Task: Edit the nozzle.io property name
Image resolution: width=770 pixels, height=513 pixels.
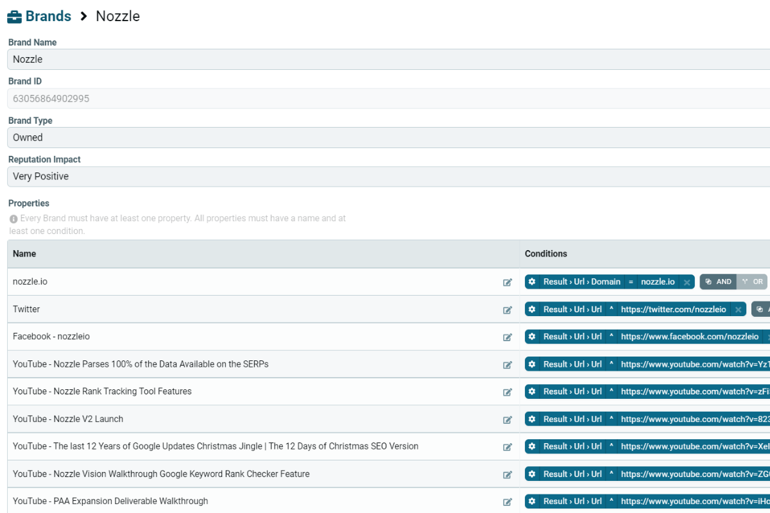Action: point(508,282)
